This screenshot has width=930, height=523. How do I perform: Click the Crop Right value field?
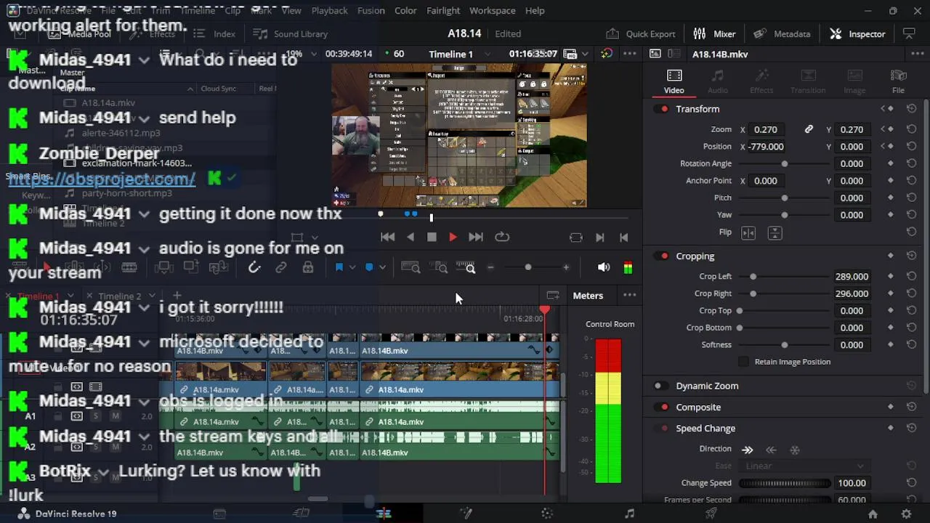tap(852, 293)
